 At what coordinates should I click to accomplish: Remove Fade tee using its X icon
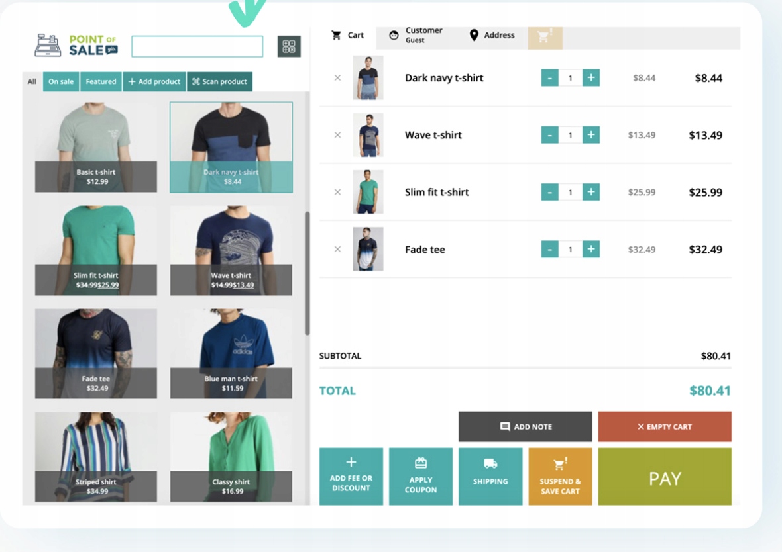pyautogui.click(x=337, y=250)
